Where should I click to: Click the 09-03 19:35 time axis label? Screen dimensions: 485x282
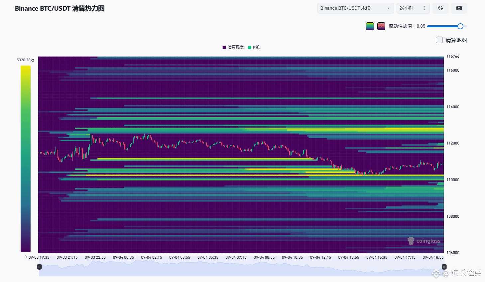(39, 257)
